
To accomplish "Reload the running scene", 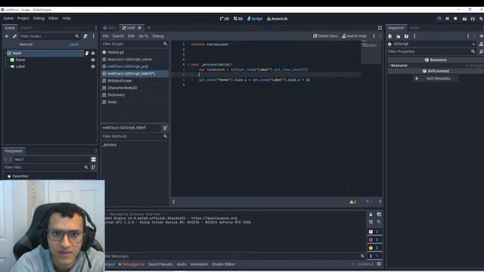I will 439,18.
